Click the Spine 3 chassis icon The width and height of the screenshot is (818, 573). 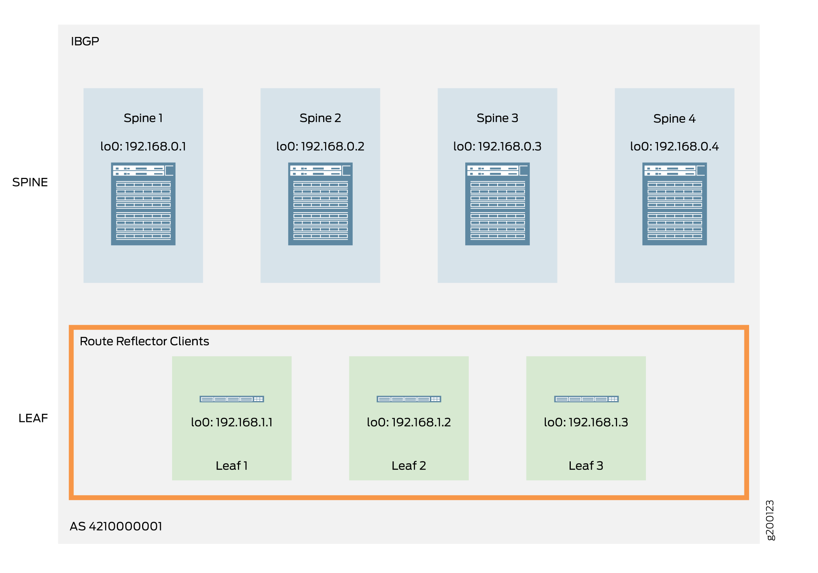pos(497,204)
